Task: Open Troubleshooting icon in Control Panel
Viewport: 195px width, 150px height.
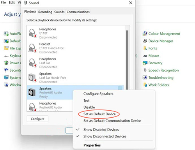Action: pos(145,78)
